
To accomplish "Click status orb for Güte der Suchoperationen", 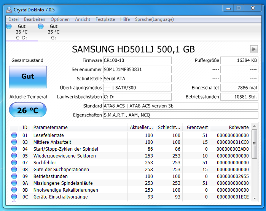I will tap(14, 169).
